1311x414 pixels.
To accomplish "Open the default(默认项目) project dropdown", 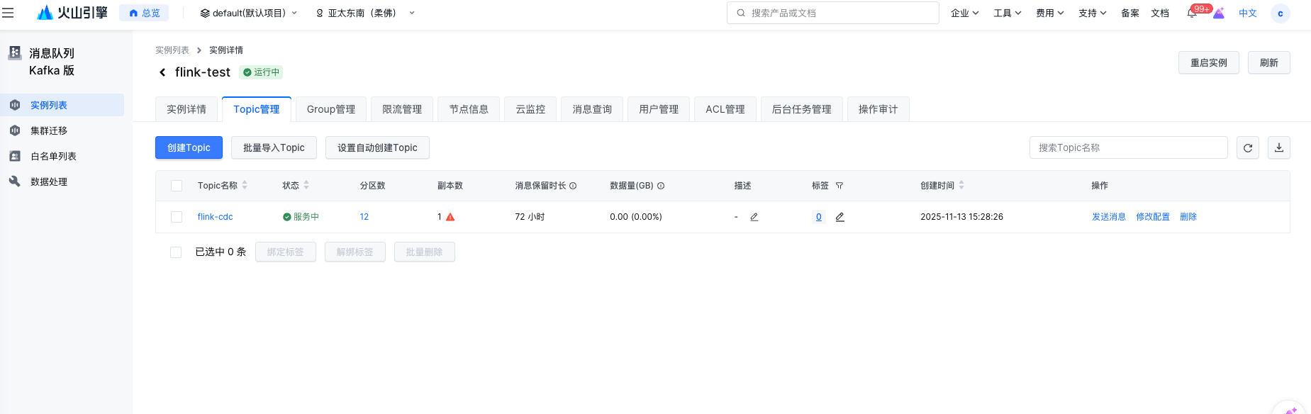I will point(249,13).
